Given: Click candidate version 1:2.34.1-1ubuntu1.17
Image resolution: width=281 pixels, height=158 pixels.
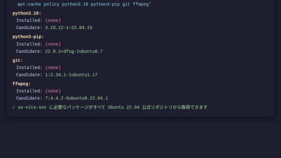Looking at the screenshot, I should pyautogui.click(x=71, y=75).
